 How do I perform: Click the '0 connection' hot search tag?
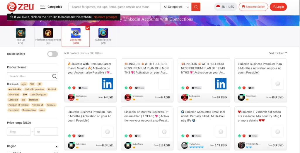[29, 110]
